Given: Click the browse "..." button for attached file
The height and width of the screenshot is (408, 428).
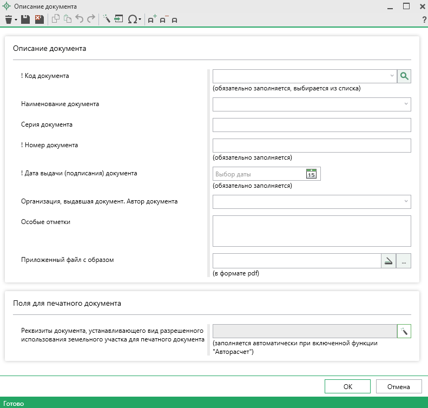Looking at the screenshot, I should point(404,261).
